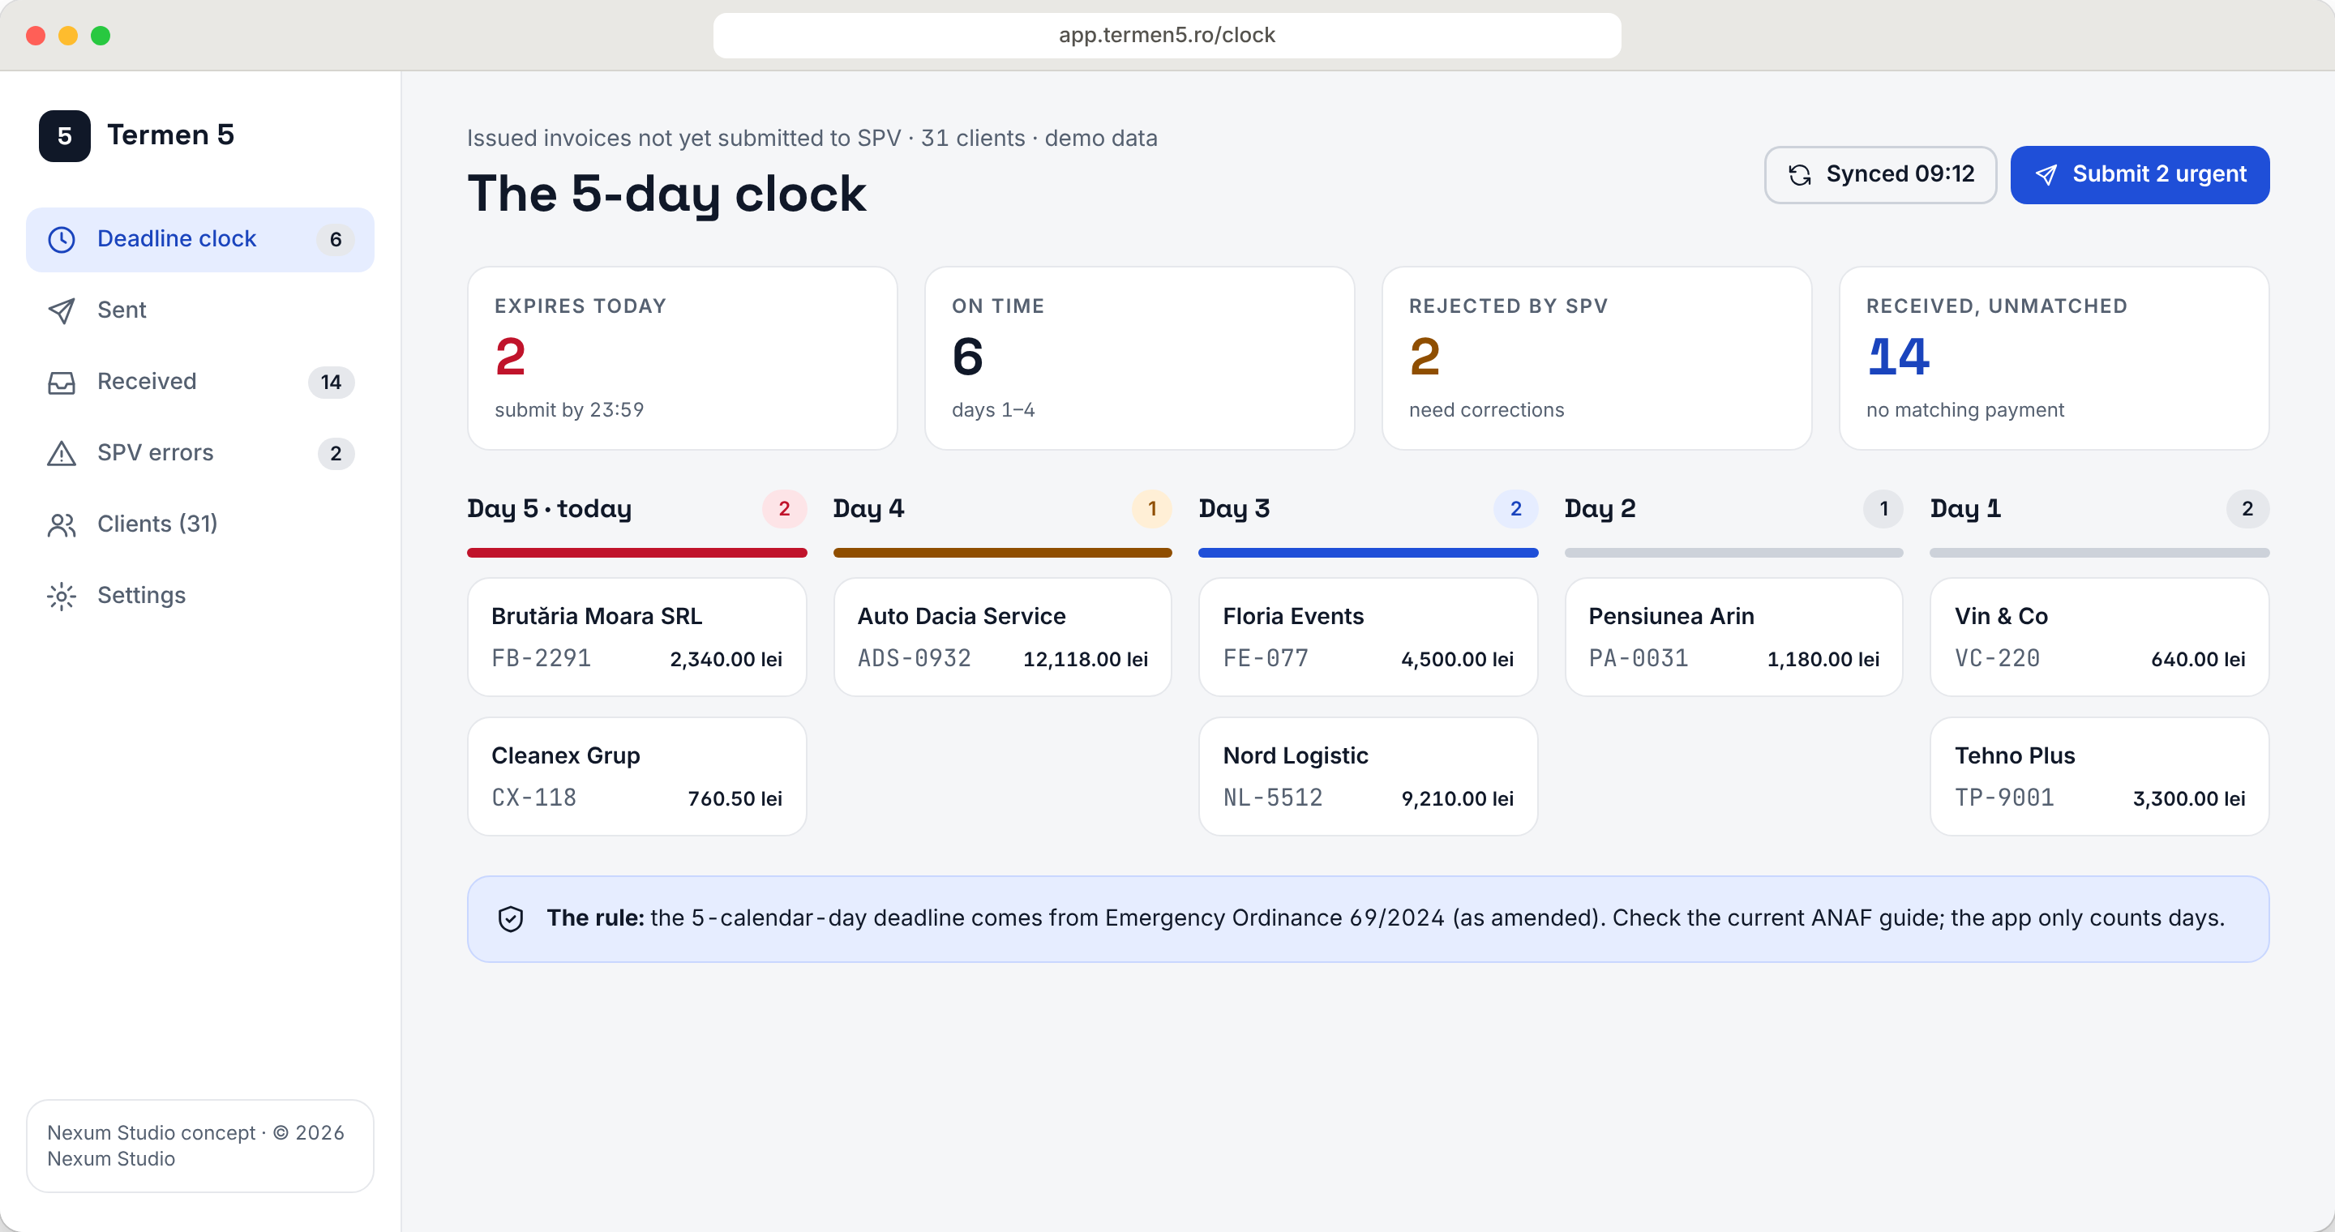Screen dimensions: 2335x1232
Task: Click the count badge on Day 2
Action: [1883, 509]
